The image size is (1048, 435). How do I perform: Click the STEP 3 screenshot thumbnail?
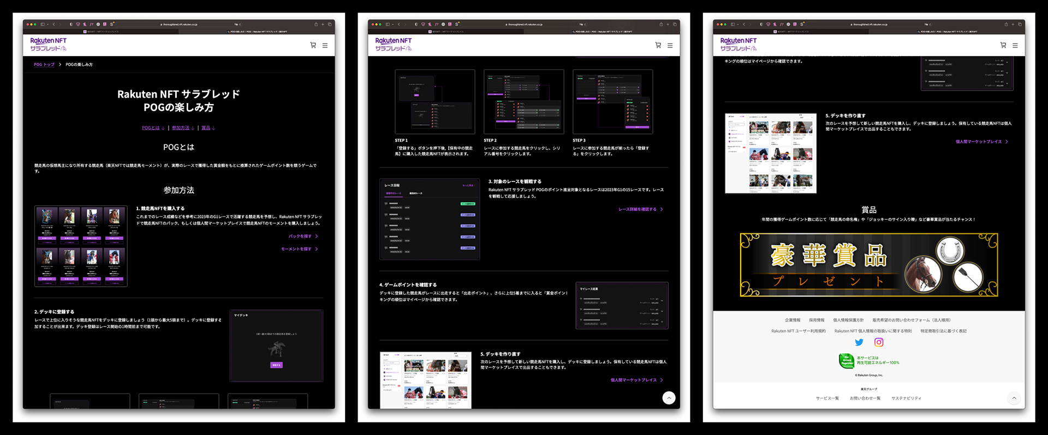[x=613, y=102]
